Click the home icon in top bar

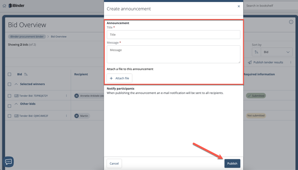(x=4, y=6)
